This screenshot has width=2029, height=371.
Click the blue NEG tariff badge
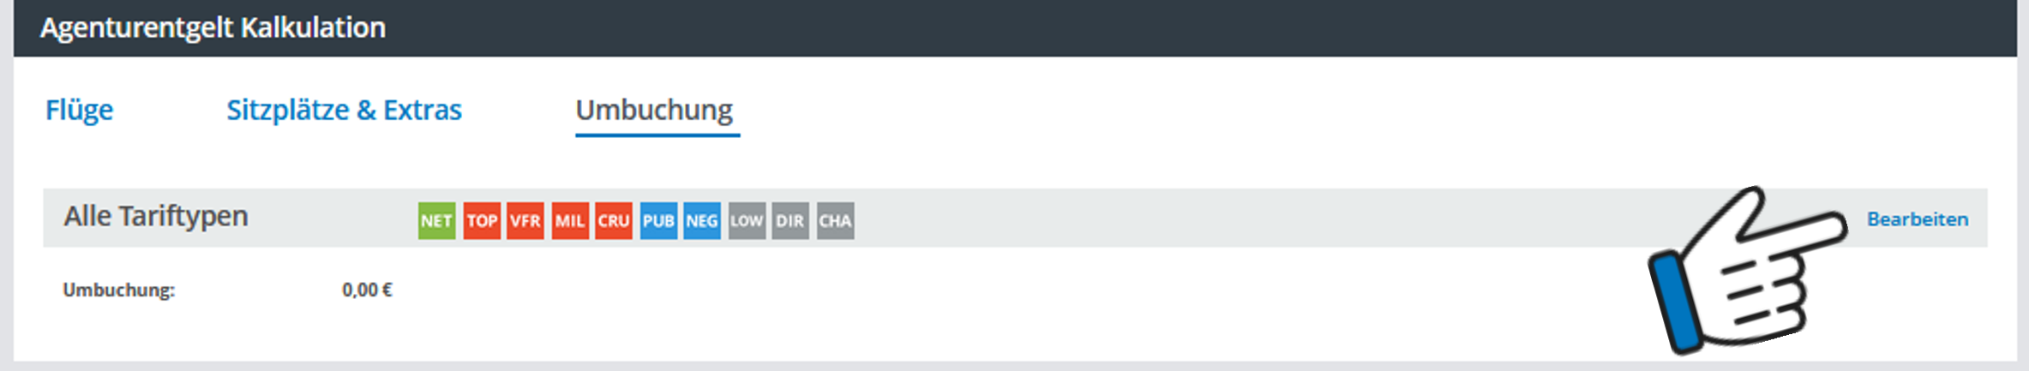[702, 220]
